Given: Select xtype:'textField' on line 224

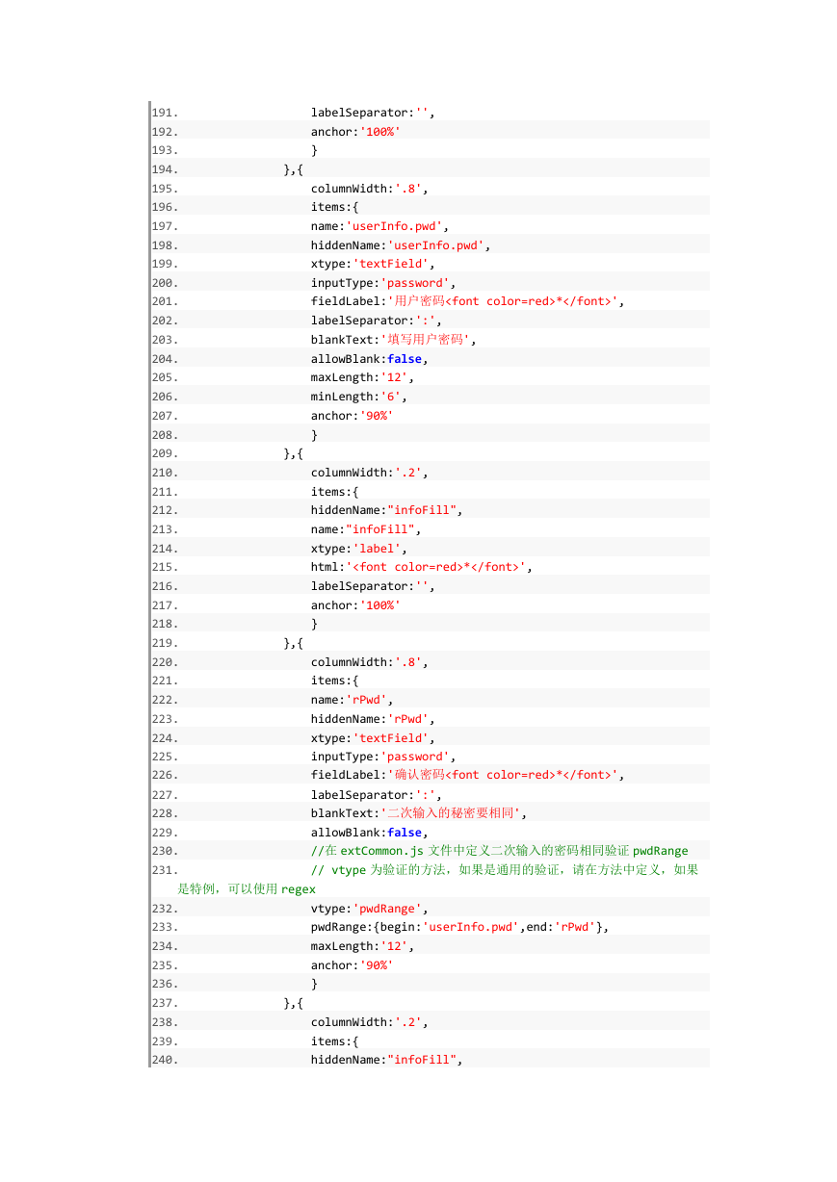Looking at the screenshot, I should [374, 738].
